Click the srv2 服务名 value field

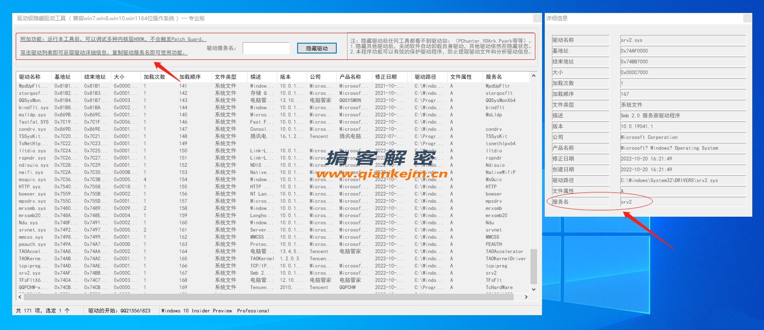coord(683,202)
